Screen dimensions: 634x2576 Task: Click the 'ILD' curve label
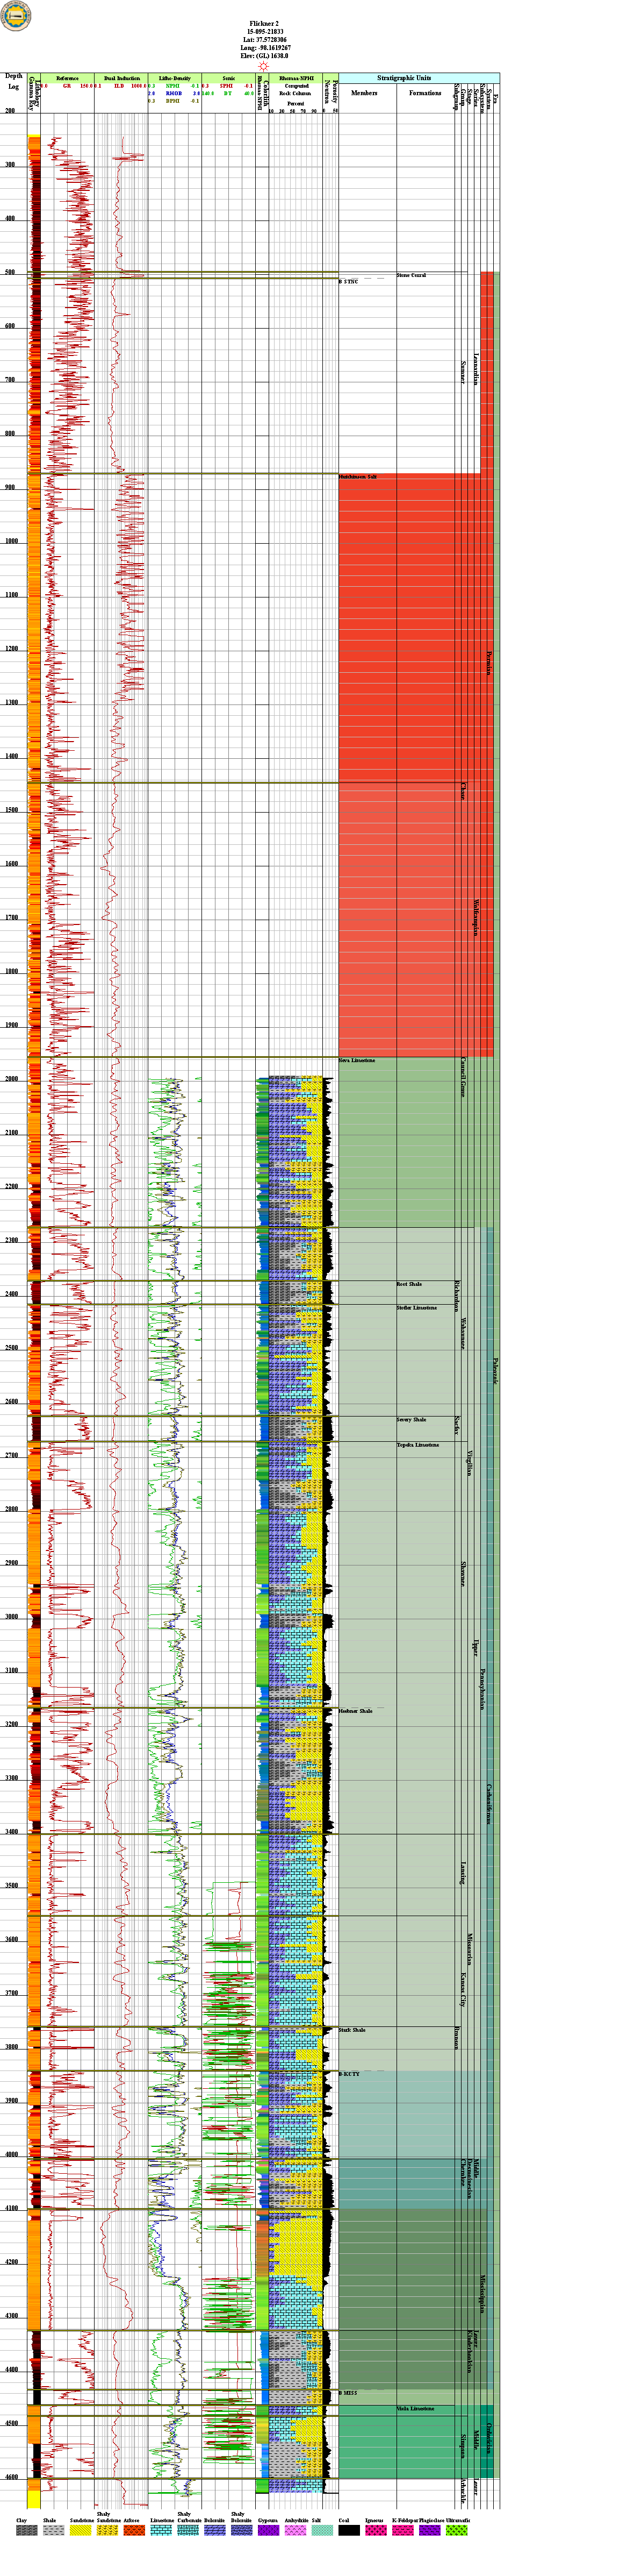119,86
